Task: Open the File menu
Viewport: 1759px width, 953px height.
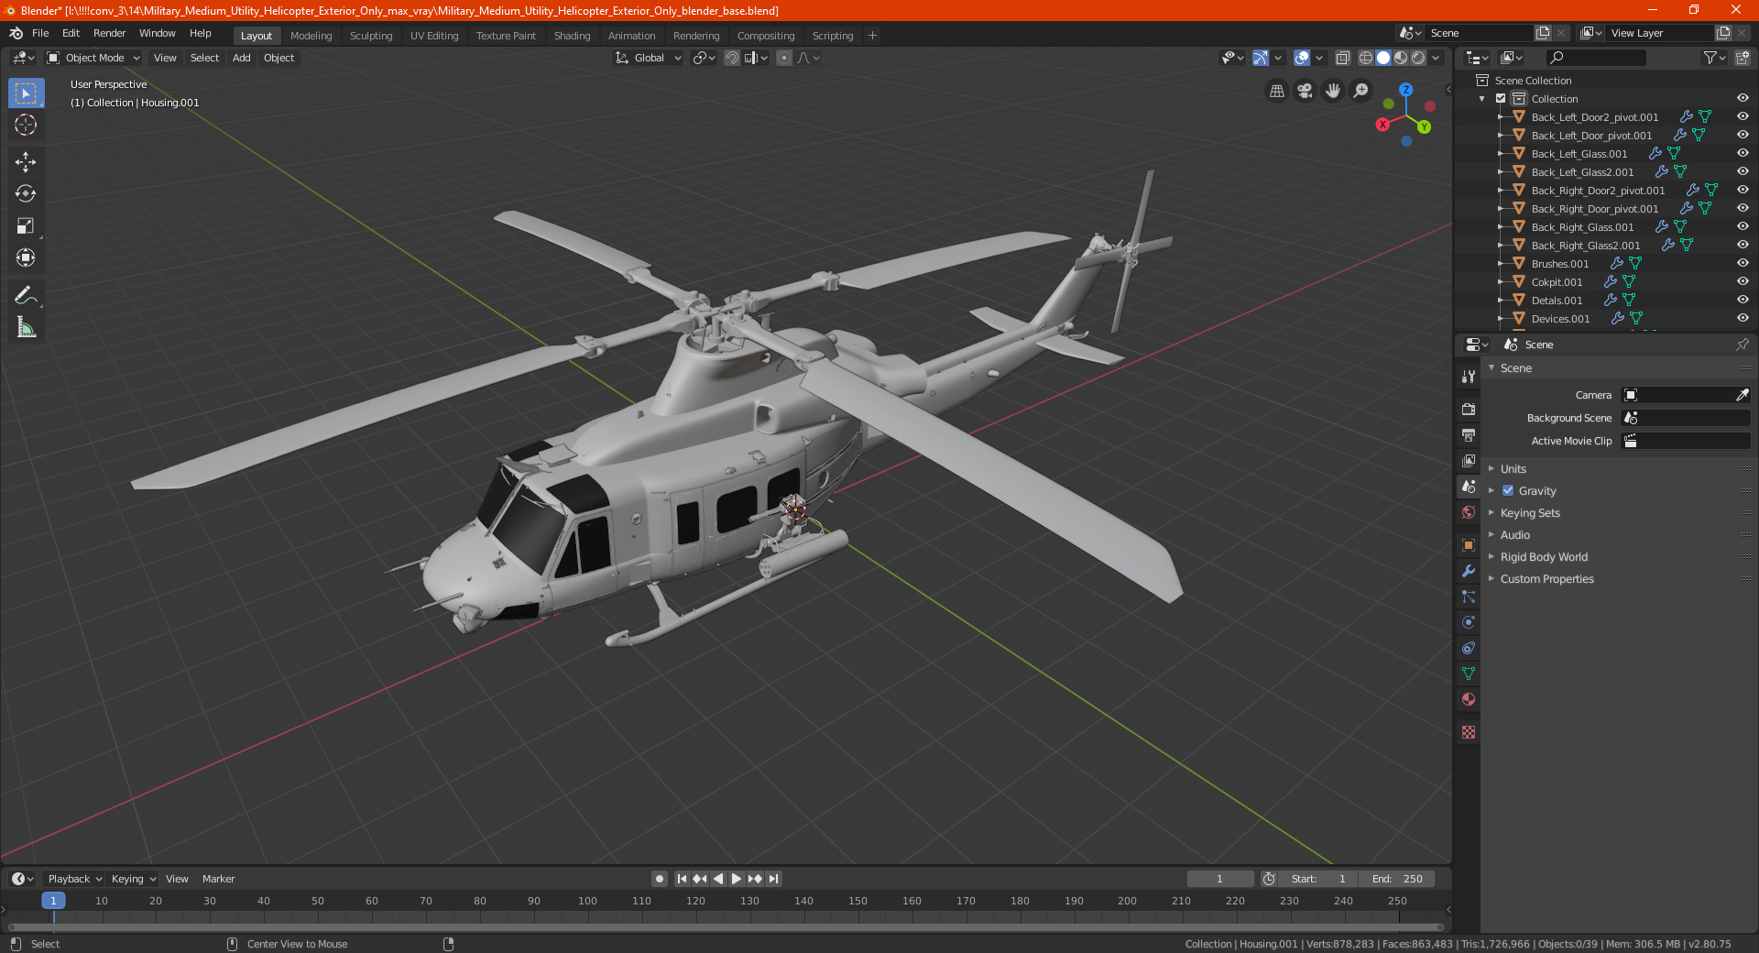Action: pyautogui.click(x=40, y=33)
